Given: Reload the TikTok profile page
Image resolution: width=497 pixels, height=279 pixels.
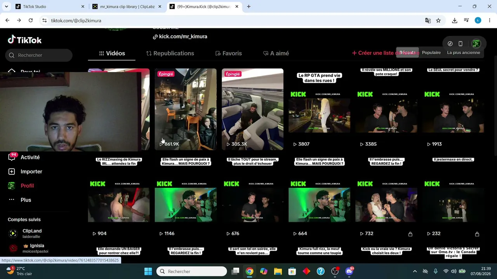Looking at the screenshot, I should (x=31, y=21).
